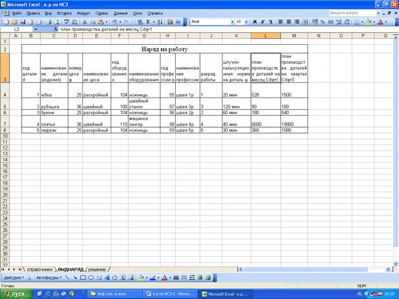Toggle center alignment

pyautogui.click(x=289, y=22)
